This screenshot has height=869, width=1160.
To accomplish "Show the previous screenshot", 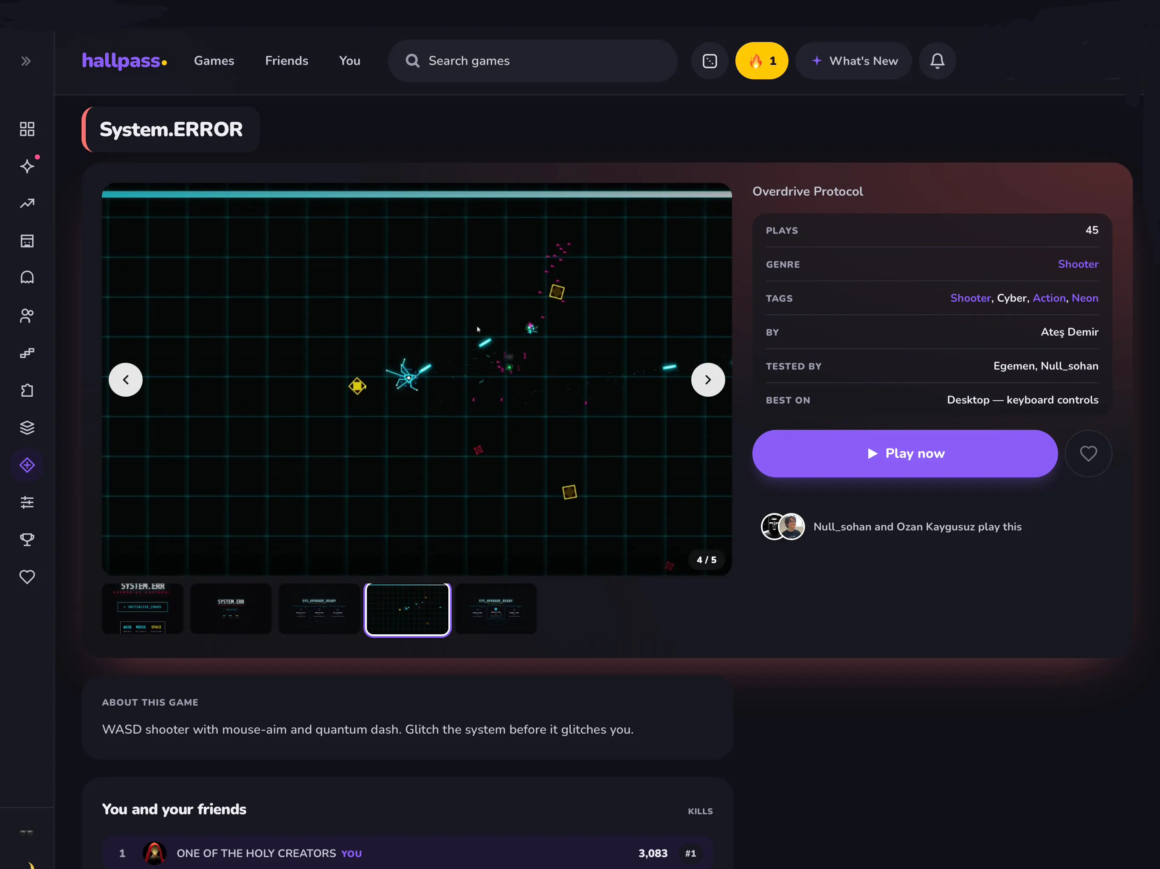I will [x=125, y=379].
